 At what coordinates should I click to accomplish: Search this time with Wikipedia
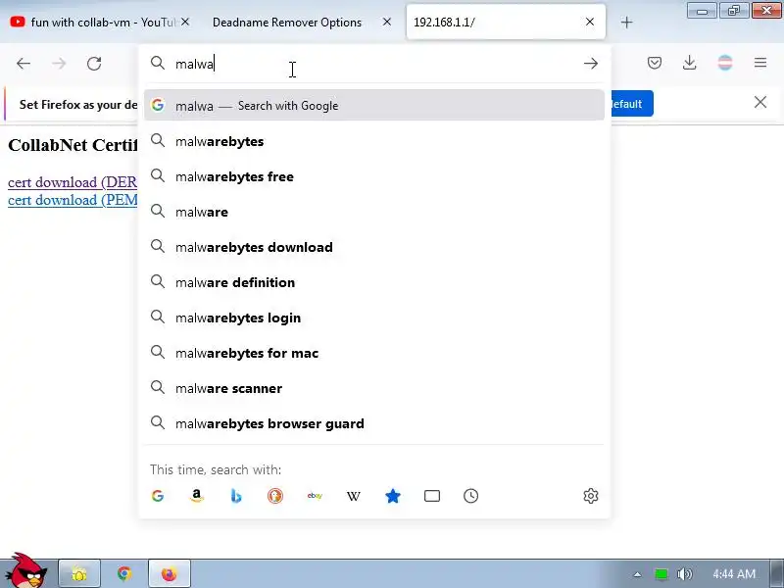pos(354,496)
